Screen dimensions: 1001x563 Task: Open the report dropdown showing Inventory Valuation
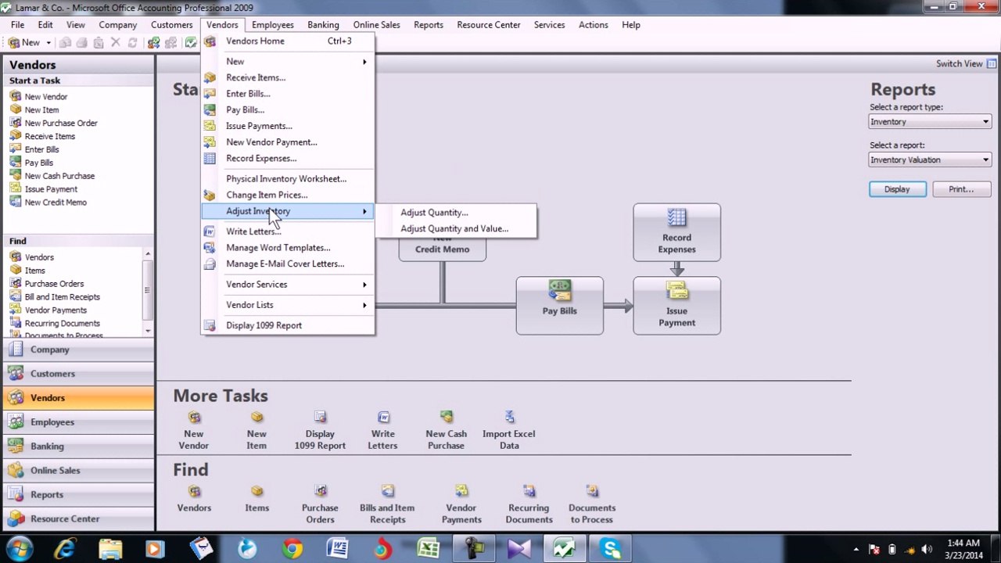tap(930, 160)
